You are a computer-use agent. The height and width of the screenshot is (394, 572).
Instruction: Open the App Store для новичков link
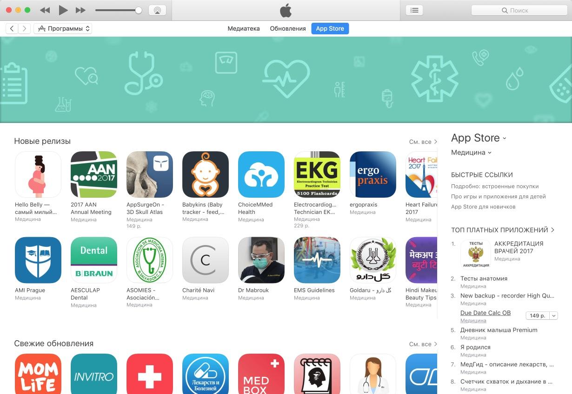[483, 207]
